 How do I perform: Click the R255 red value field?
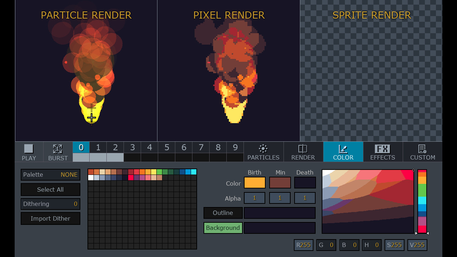[x=303, y=245]
